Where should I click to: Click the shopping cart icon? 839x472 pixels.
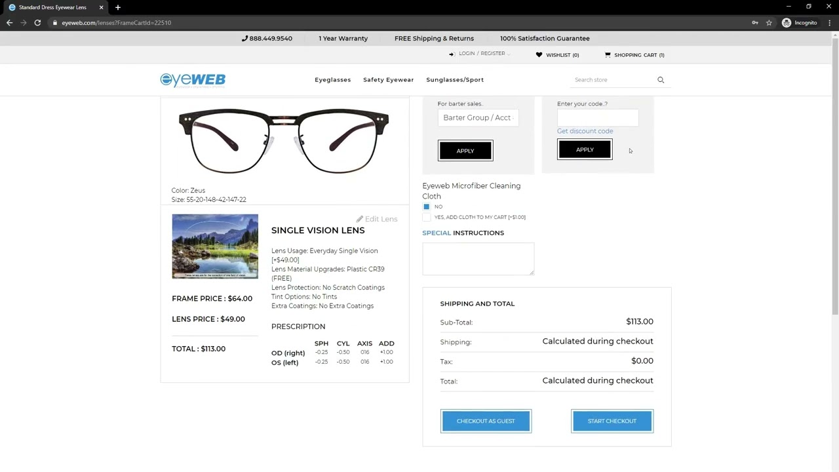[608, 55]
